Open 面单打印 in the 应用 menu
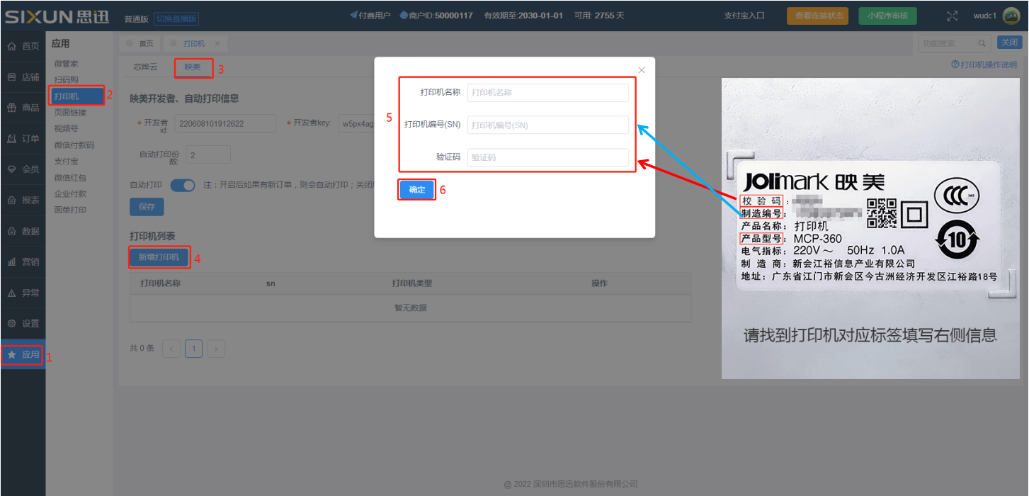1029x496 pixels. point(70,210)
